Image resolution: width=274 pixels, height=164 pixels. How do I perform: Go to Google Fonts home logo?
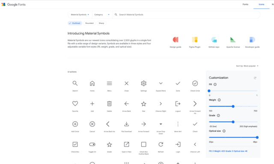point(13,4)
